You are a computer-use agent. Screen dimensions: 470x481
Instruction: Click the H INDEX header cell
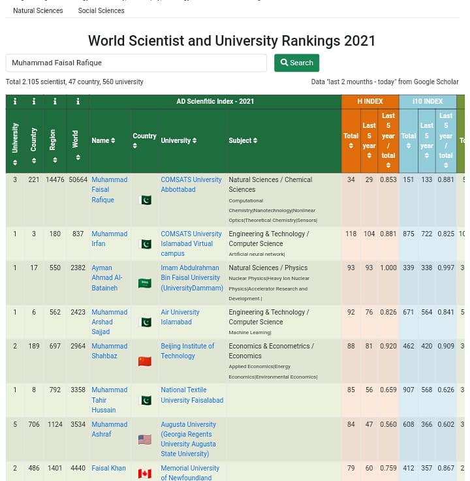[x=370, y=102]
